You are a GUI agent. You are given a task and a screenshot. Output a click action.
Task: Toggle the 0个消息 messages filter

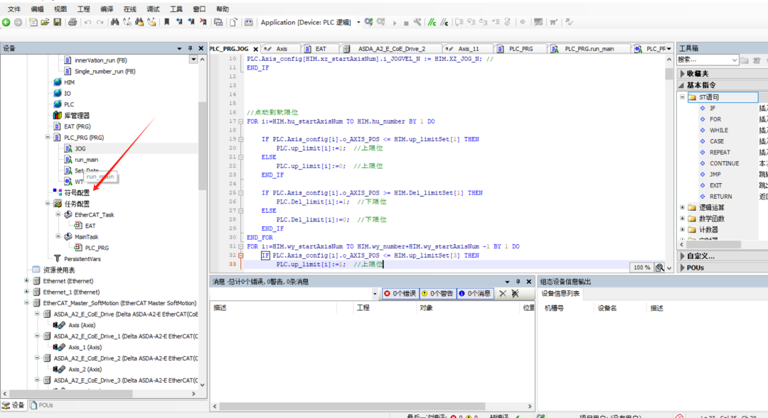tap(474, 293)
